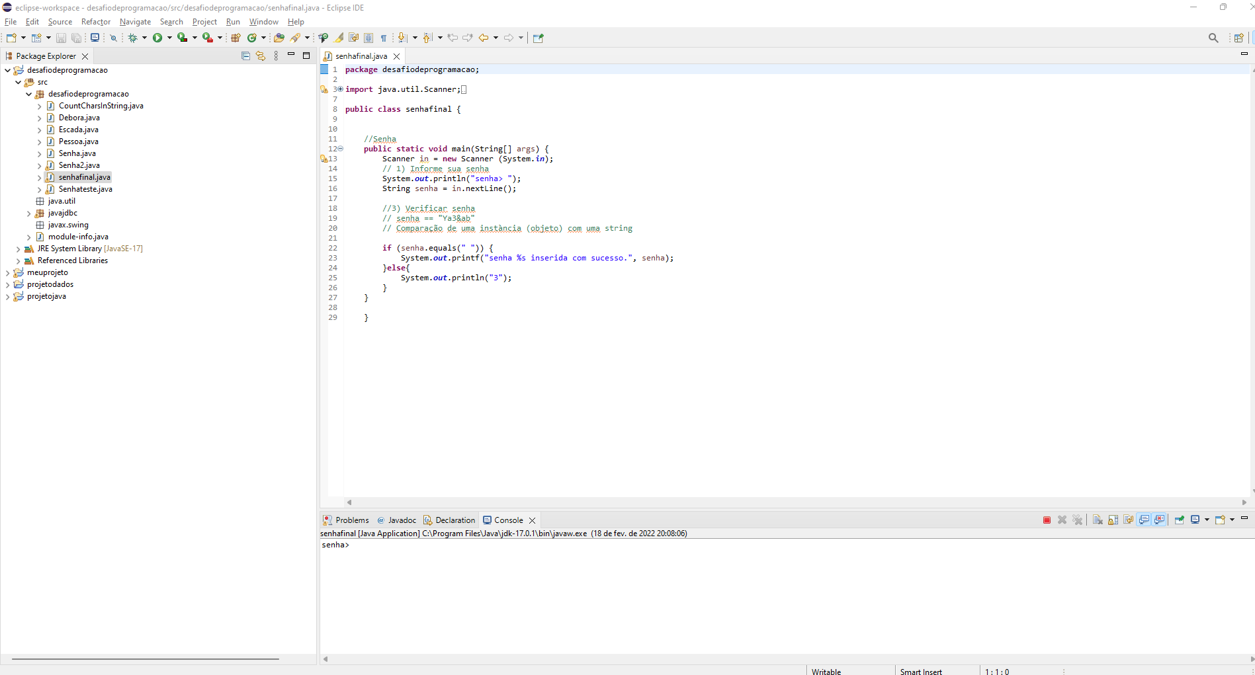This screenshot has width=1255, height=675.
Task: Open the Project menu
Action: point(204,22)
